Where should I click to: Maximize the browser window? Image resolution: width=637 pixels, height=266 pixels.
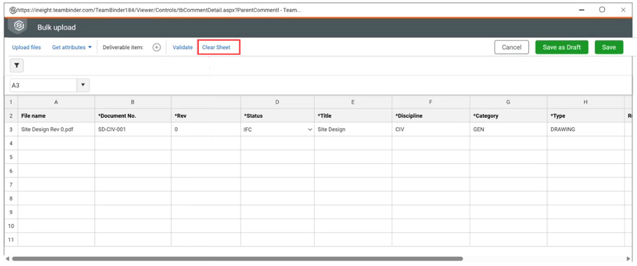tap(602, 10)
